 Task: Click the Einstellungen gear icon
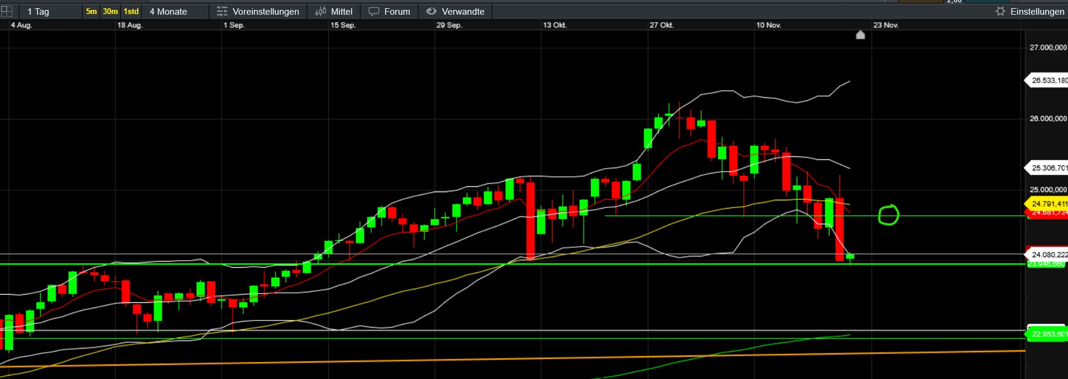pos(1000,11)
